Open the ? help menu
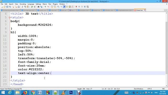 click(x=67, y=4)
